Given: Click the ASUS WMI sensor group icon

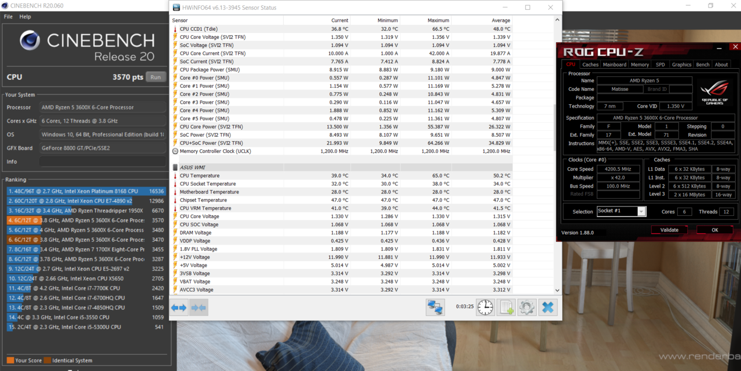Looking at the screenshot, I should [175, 167].
